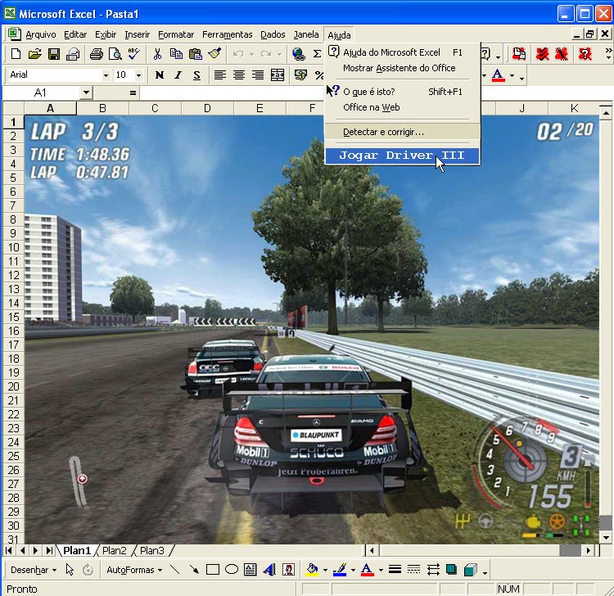614x596 pixels.
Task: Click drawing toolbar line color pen
Action: pyautogui.click(x=340, y=570)
